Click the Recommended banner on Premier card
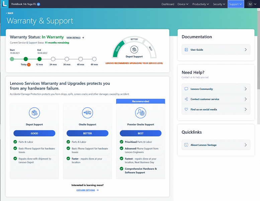The image size is (260, 201). coord(141,101)
